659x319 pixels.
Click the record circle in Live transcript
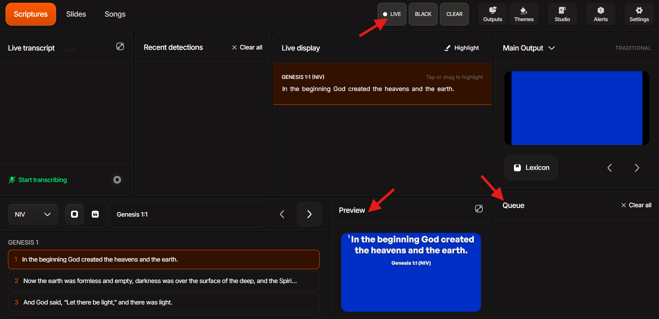point(117,180)
